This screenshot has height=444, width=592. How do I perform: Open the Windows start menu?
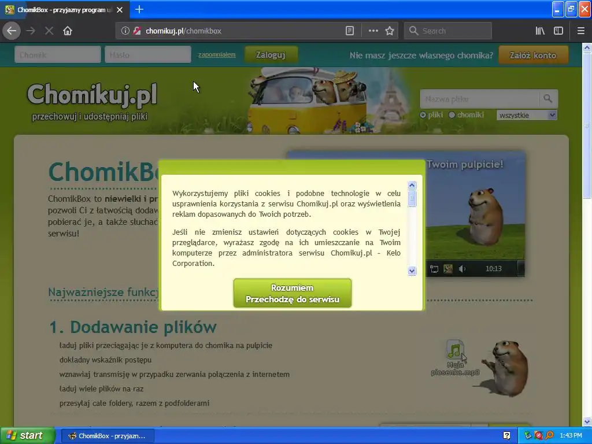click(28, 436)
